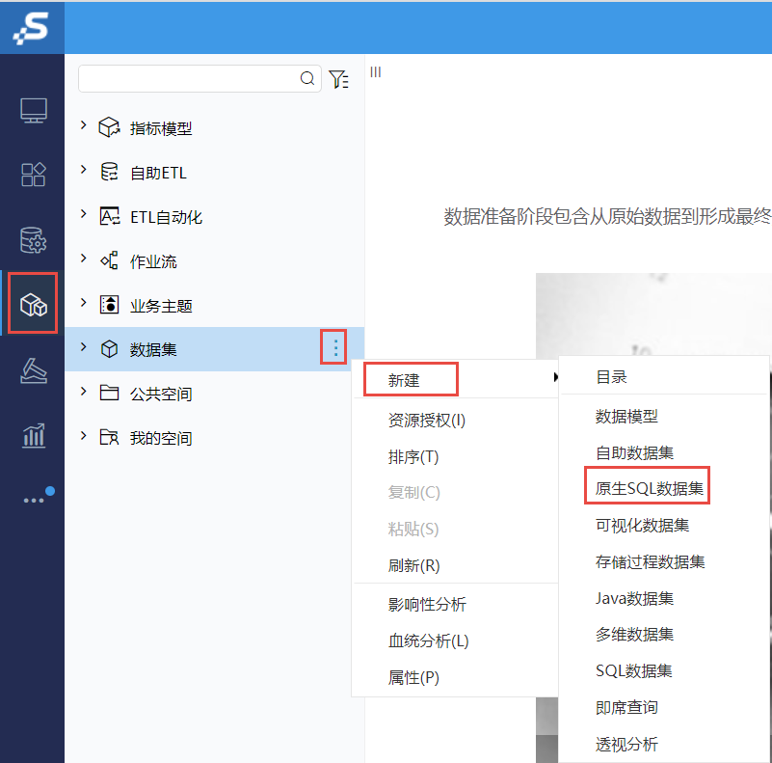Open the 新建 submenu arrow

[x=555, y=377]
